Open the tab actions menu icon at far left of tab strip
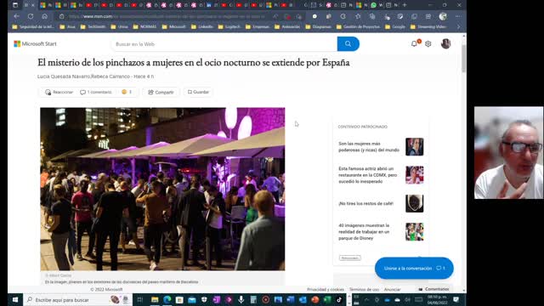 tap(15, 5)
